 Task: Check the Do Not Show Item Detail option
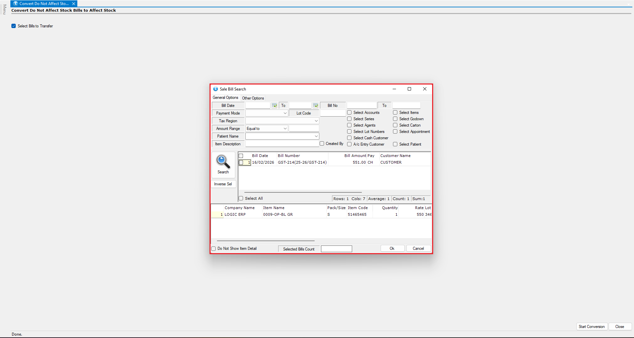coord(214,249)
